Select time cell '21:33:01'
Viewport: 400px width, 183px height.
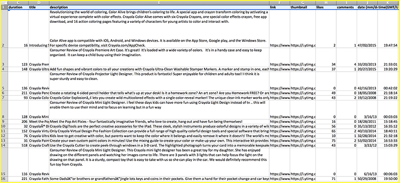tap(388, 57)
